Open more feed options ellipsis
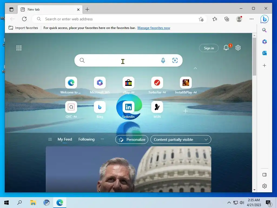277x208 pixels. pyautogui.click(x=102, y=139)
